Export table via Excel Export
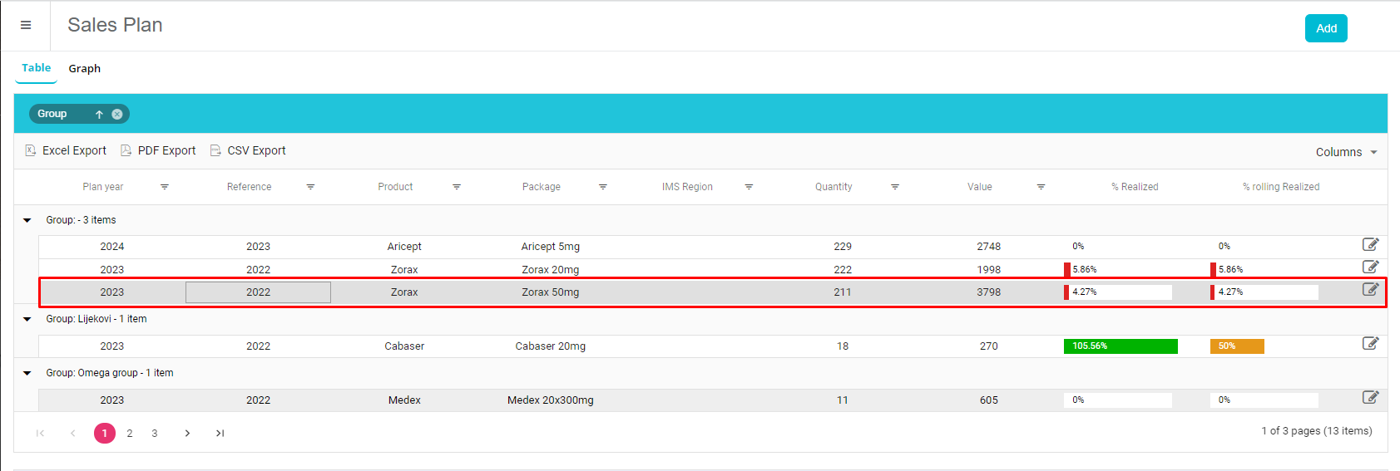Viewport: 1400px width, 471px height. pyautogui.click(x=66, y=150)
